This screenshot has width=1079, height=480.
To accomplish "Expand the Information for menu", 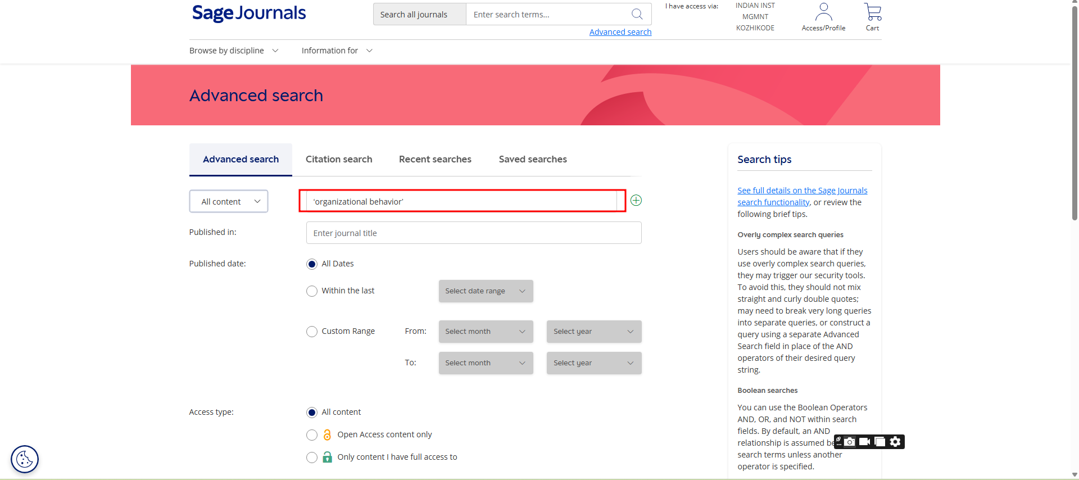I will pyautogui.click(x=337, y=51).
